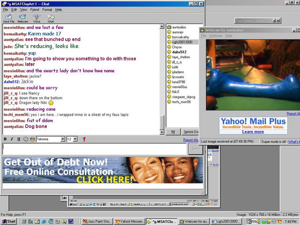Switch to Yahoo! Messenger taskbar button
The image size is (300, 225).
tap(129, 222)
